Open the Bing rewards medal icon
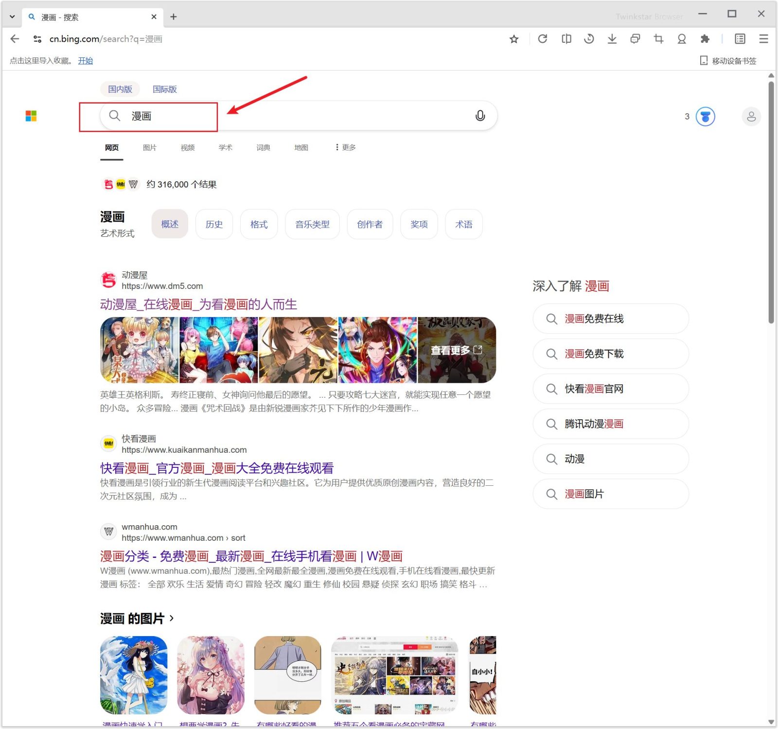This screenshot has height=729, width=778. click(705, 116)
